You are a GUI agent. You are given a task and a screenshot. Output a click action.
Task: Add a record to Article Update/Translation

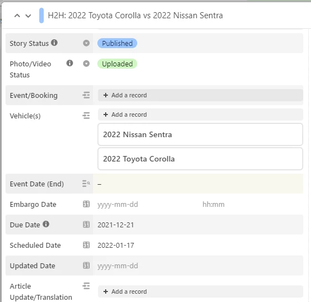click(x=200, y=291)
